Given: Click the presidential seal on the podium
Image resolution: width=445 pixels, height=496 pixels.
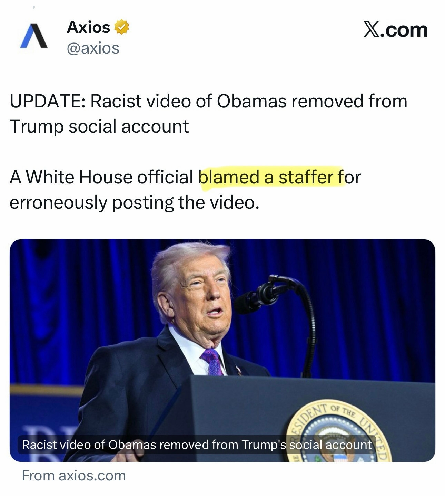Looking at the screenshot, I should (339, 432).
